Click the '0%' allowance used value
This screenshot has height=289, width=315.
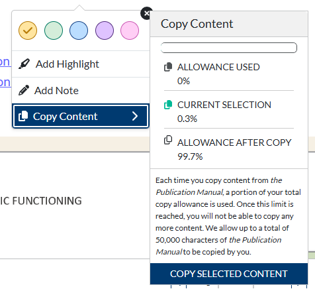[183, 81]
